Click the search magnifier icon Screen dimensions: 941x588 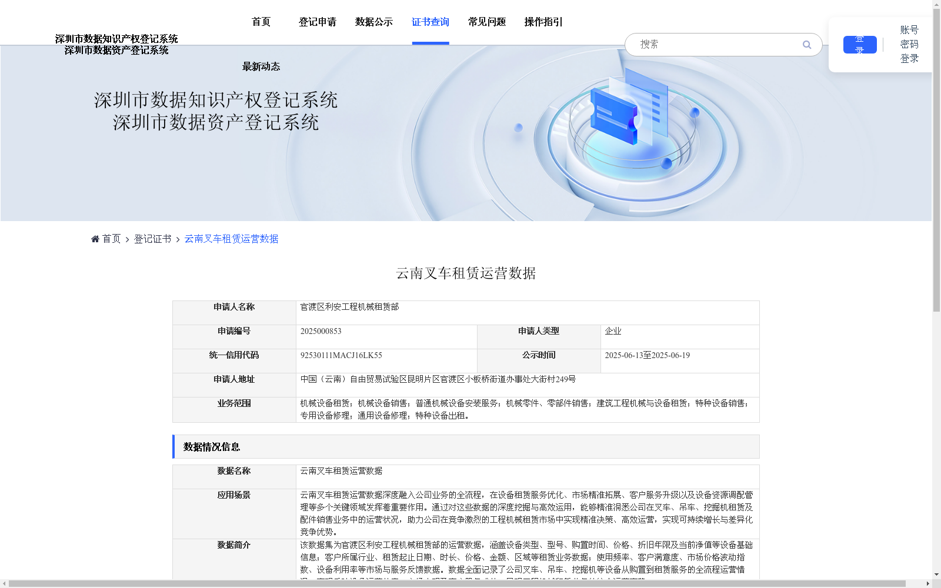pos(807,45)
